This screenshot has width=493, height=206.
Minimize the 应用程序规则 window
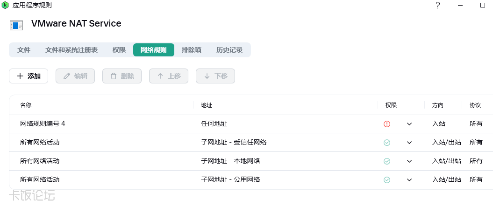460,5
